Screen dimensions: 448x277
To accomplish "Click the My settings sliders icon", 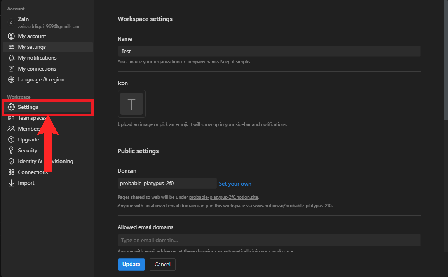I will 11,47.
